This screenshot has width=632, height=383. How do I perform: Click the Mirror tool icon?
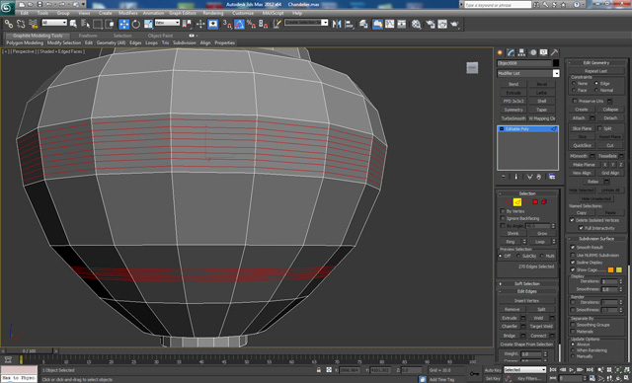coord(337,24)
